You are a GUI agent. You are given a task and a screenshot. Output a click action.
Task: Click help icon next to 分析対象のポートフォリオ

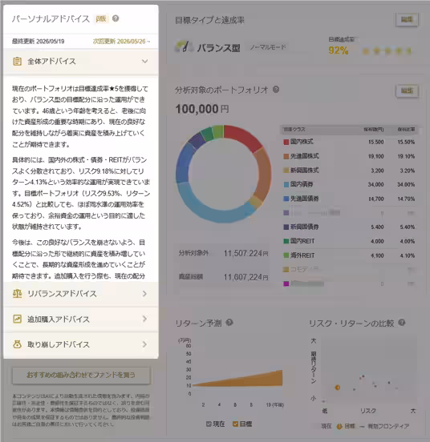[276, 90]
